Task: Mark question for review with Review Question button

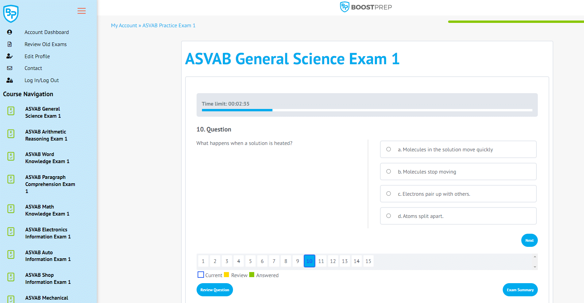Action: (x=214, y=290)
